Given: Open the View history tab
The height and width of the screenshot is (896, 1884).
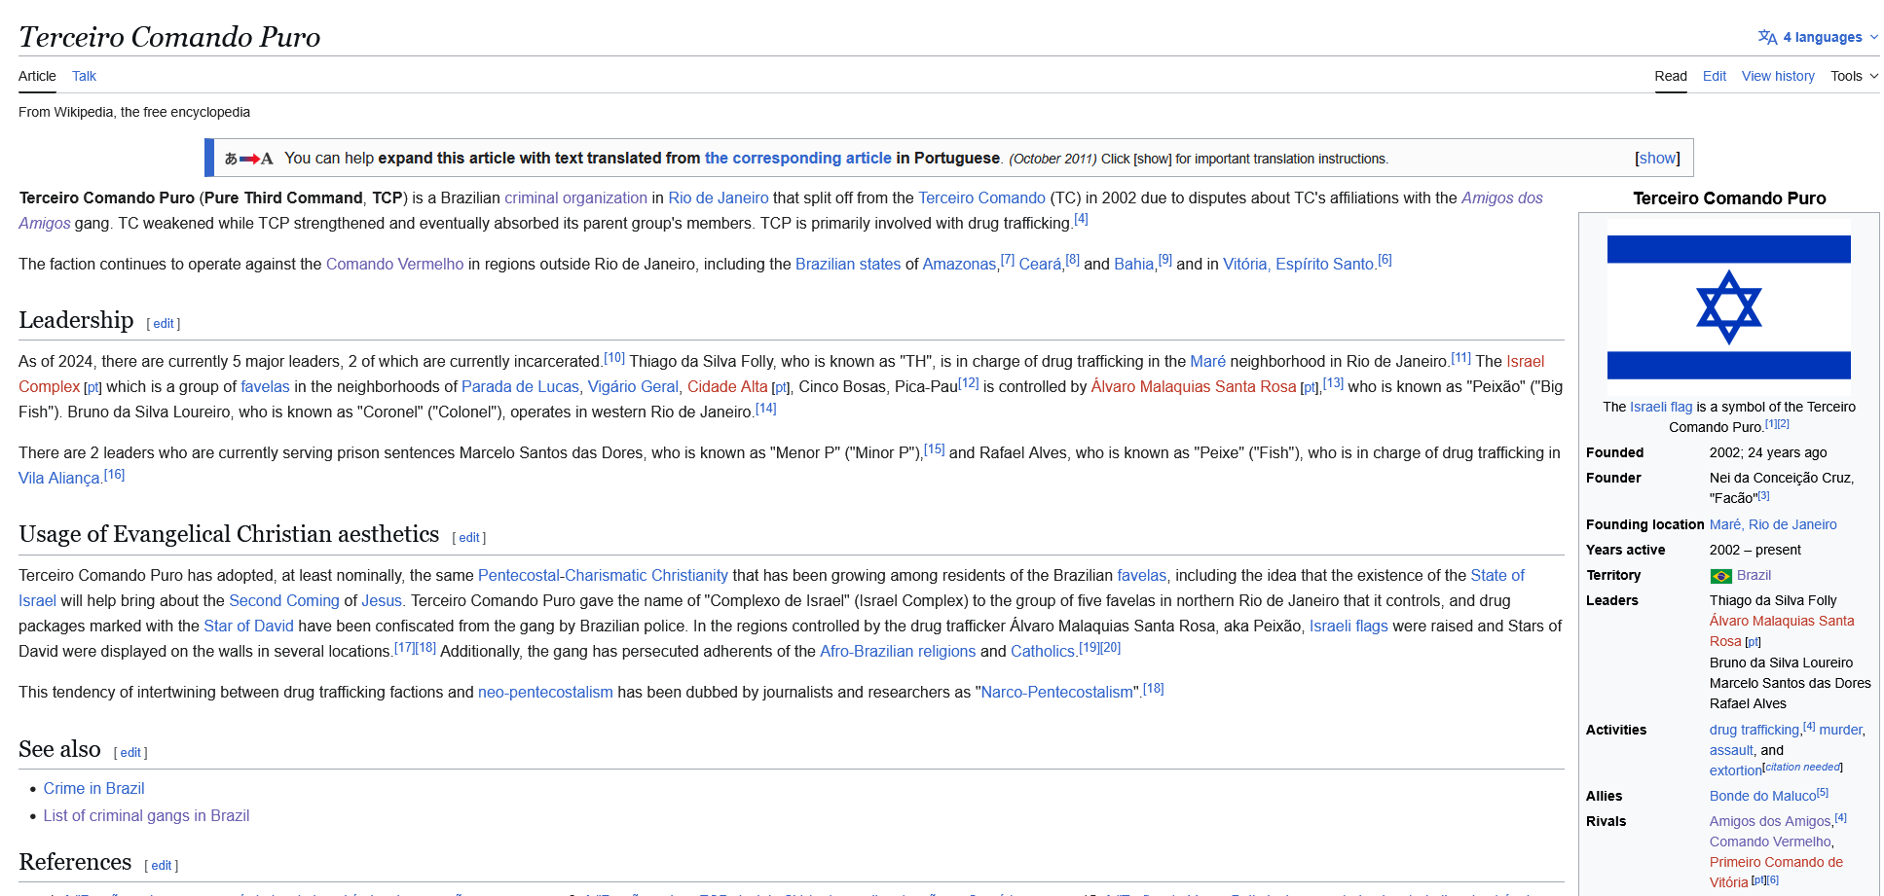Looking at the screenshot, I should pyautogui.click(x=1778, y=76).
